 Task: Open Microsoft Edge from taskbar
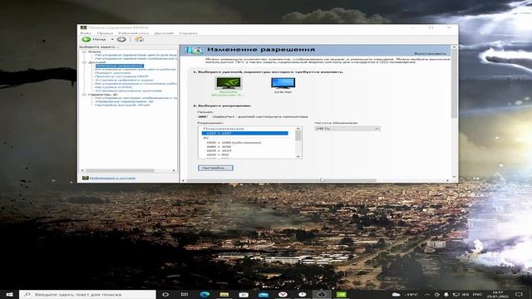coord(204,295)
